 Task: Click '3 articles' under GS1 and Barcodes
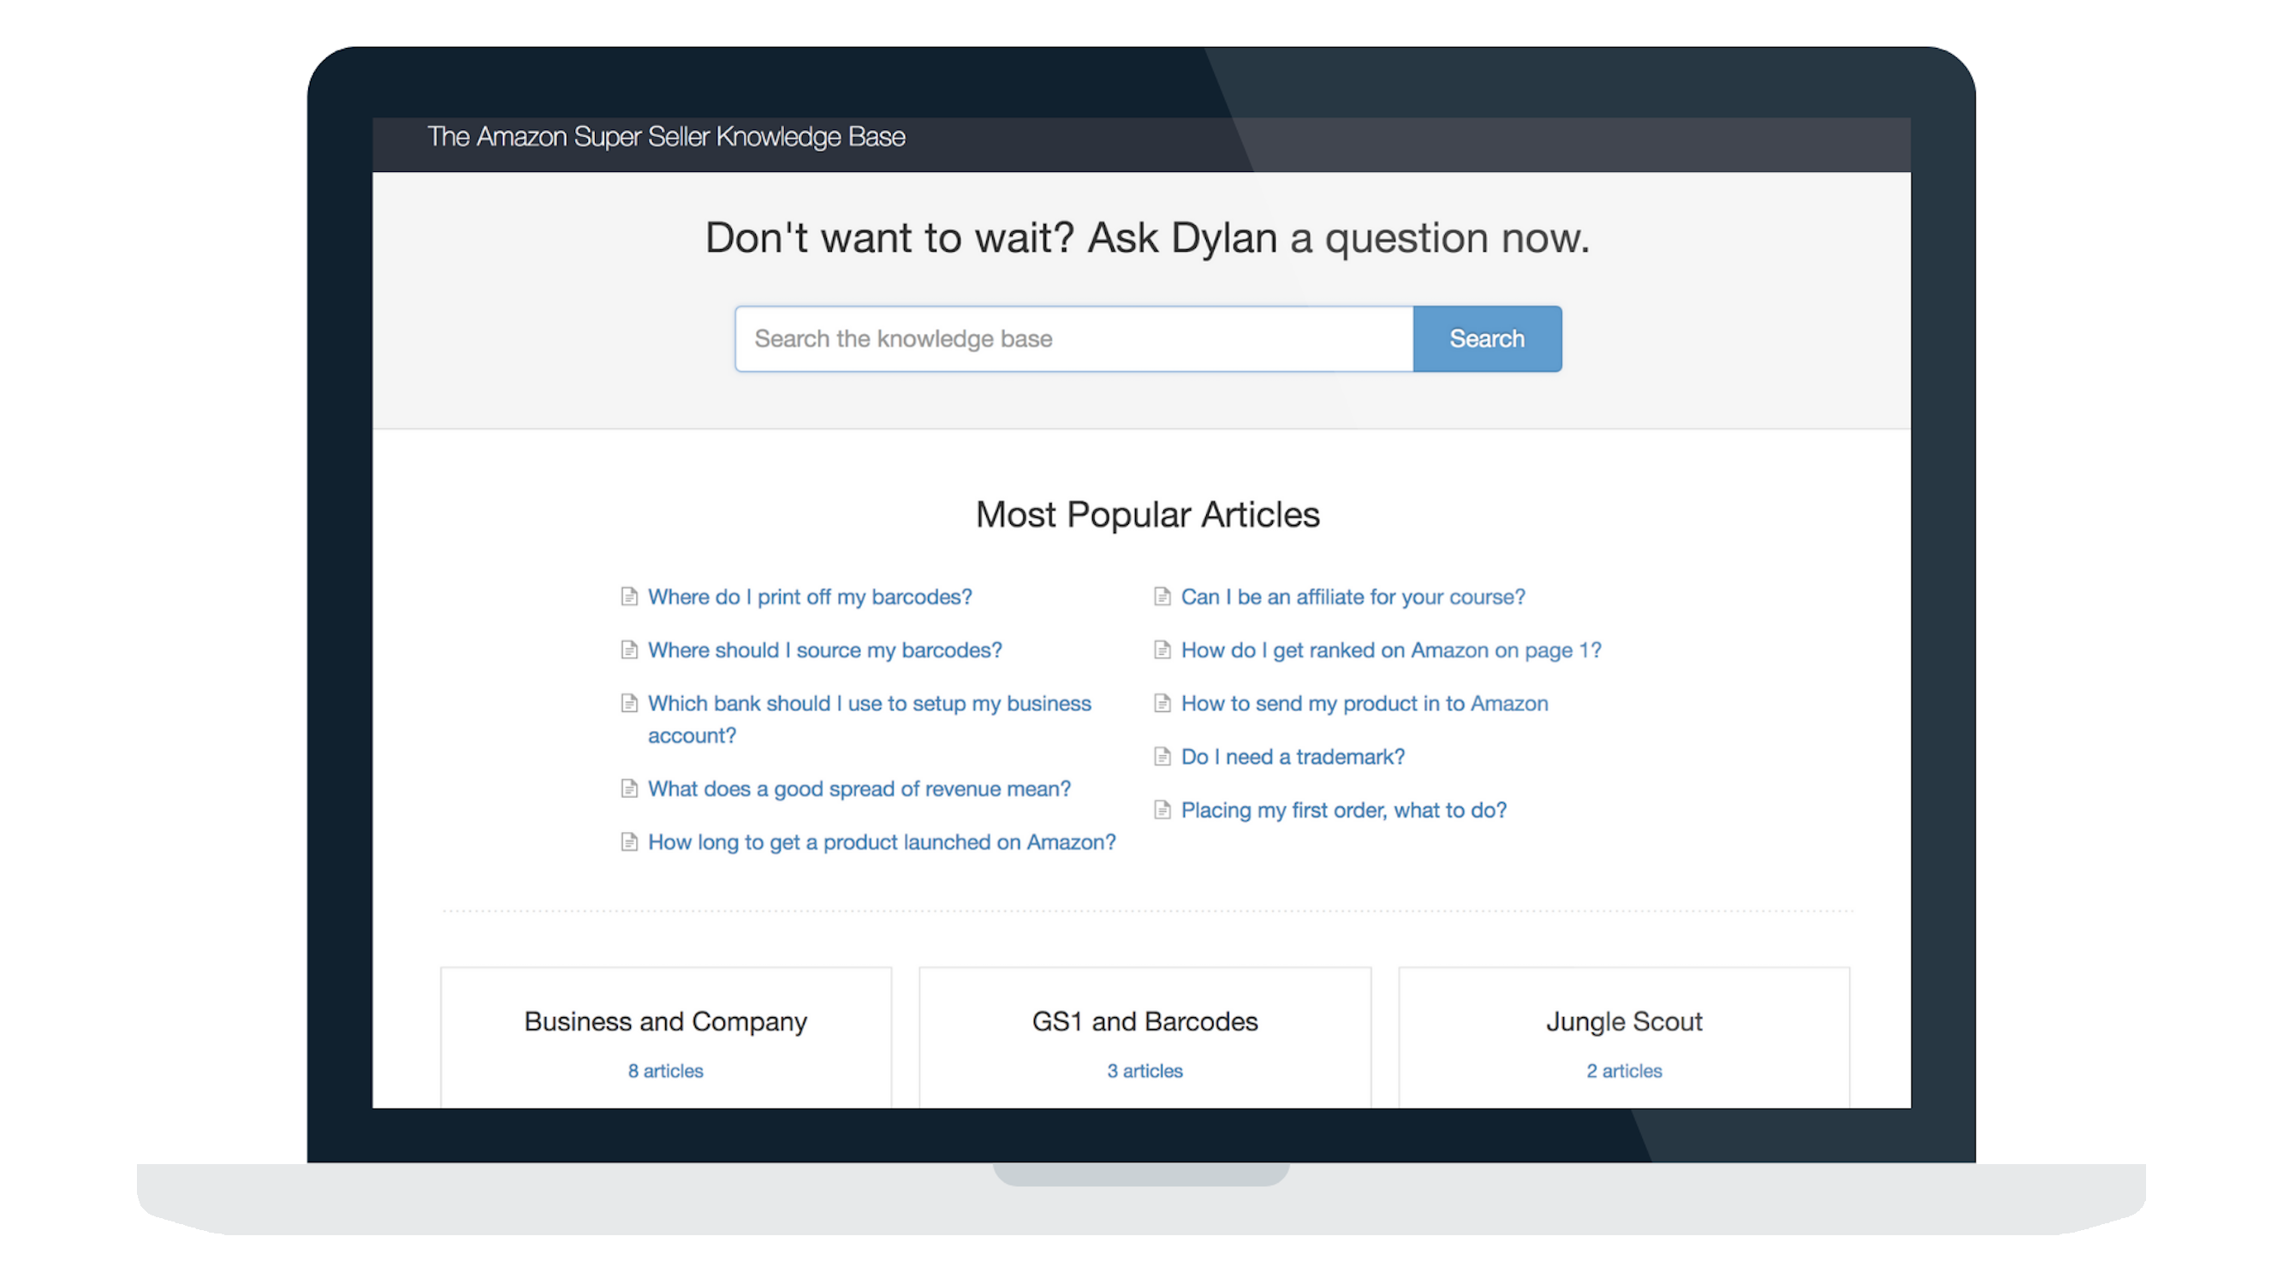click(x=1145, y=1071)
